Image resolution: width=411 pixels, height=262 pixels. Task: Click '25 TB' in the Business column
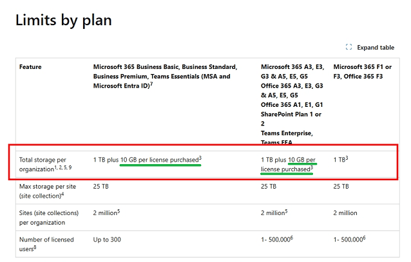[x=100, y=186]
